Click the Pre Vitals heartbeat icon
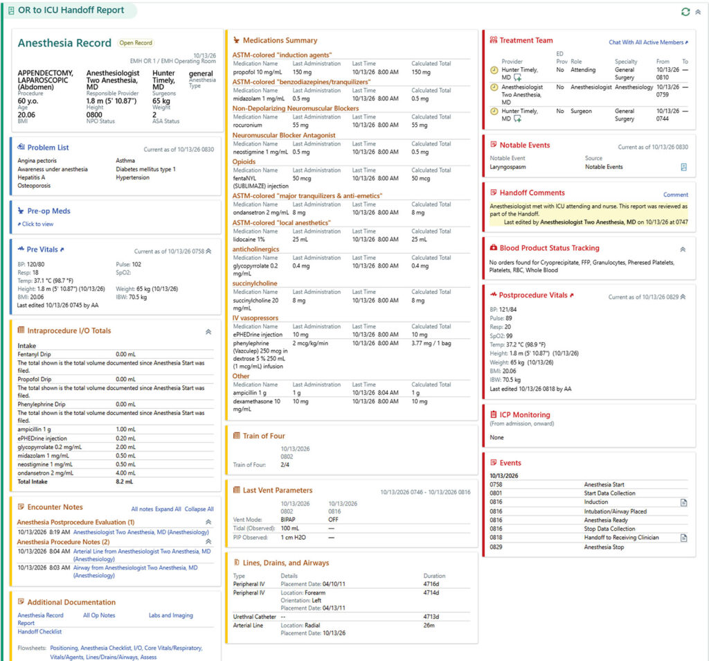709x661 pixels. [x=21, y=249]
